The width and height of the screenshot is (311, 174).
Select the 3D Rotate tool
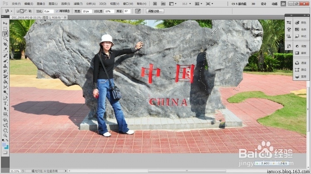(5, 120)
